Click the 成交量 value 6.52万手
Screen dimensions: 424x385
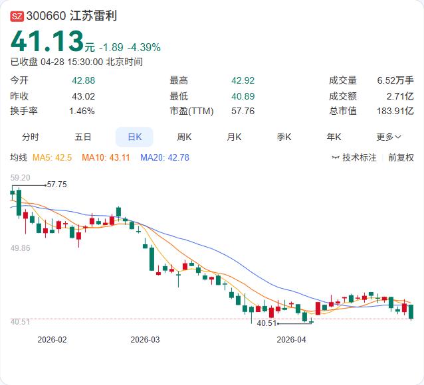(395, 80)
